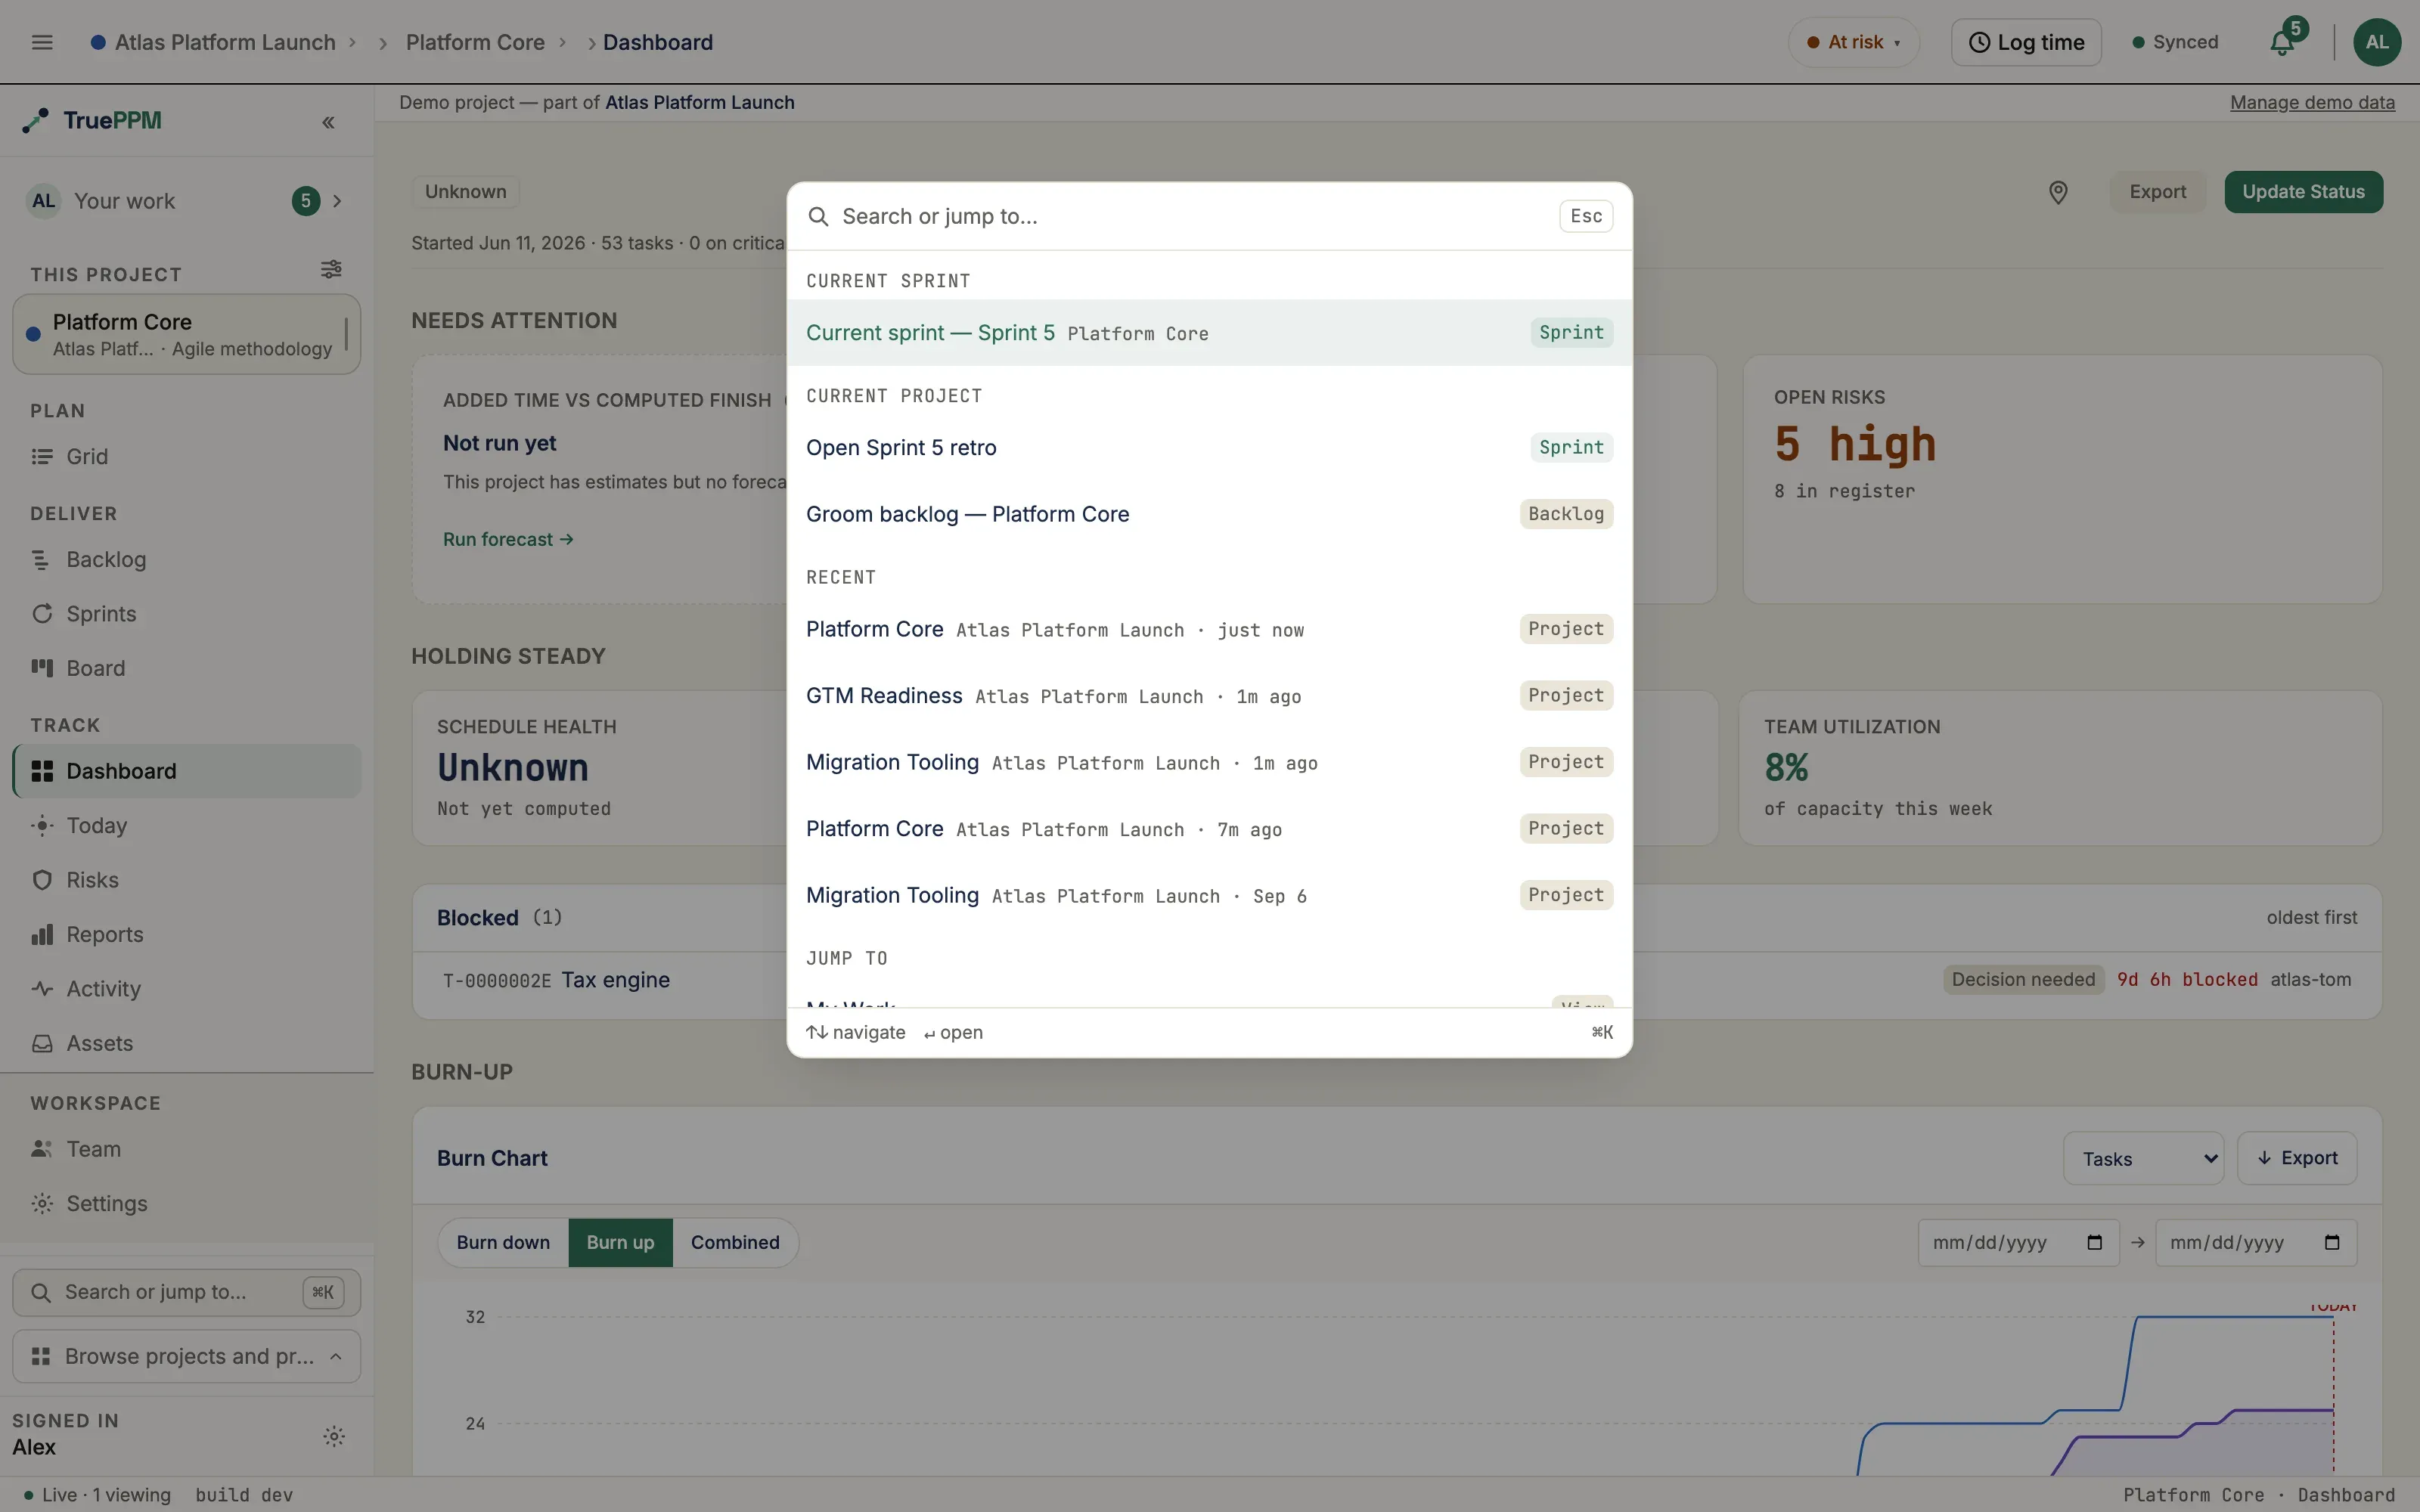Expand Your work chevron

pyautogui.click(x=337, y=201)
